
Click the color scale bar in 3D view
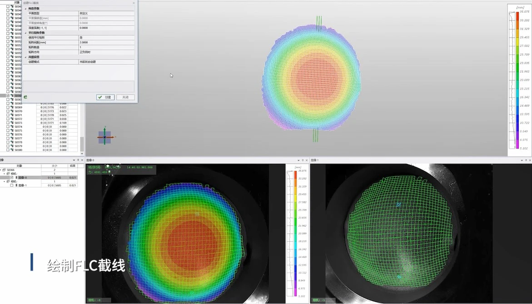click(517, 80)
